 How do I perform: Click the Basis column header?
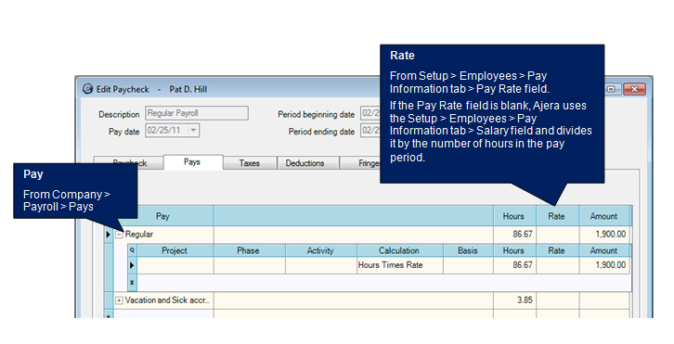tap(468, 250)
